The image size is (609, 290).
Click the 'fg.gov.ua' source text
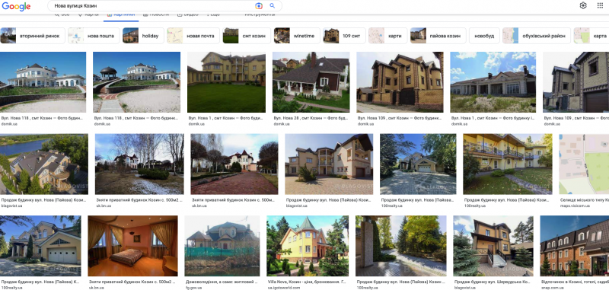(x=193, y=288)
